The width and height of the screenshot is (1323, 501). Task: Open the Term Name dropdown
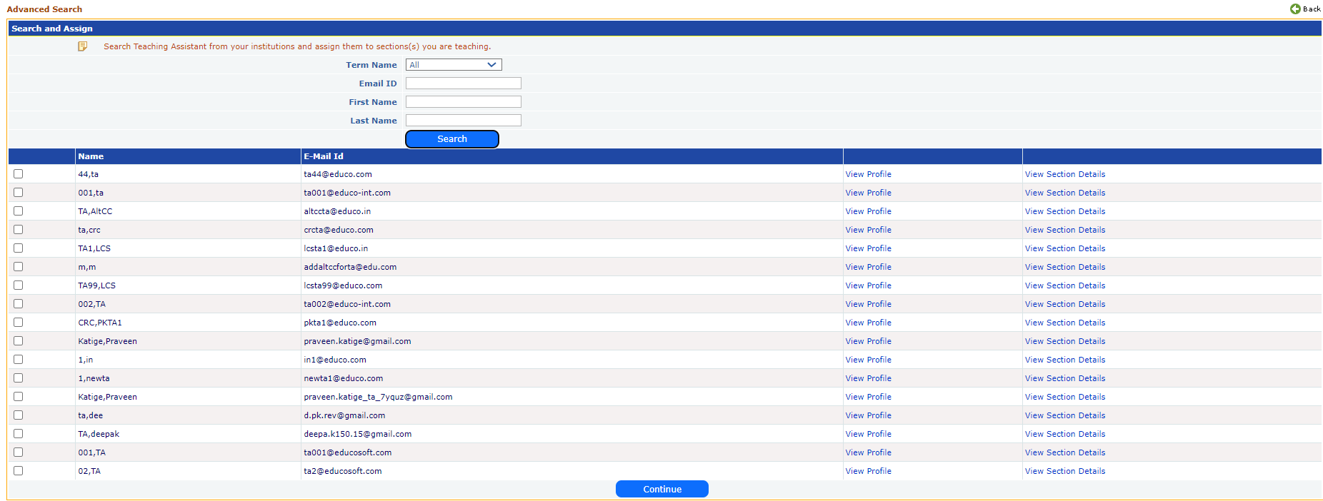(x=454, y=65)
